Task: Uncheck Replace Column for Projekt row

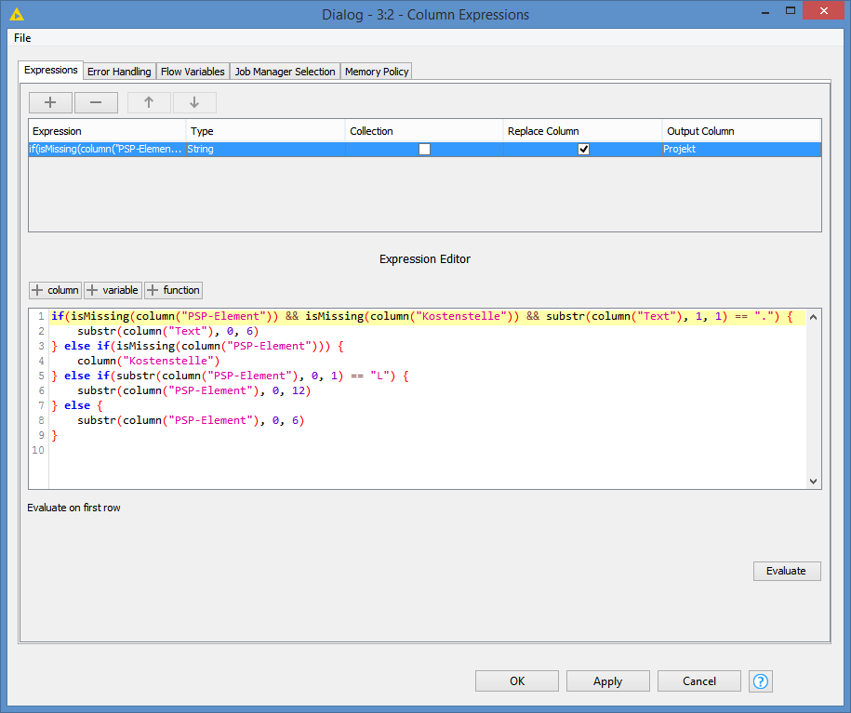Action: (583, 149)
